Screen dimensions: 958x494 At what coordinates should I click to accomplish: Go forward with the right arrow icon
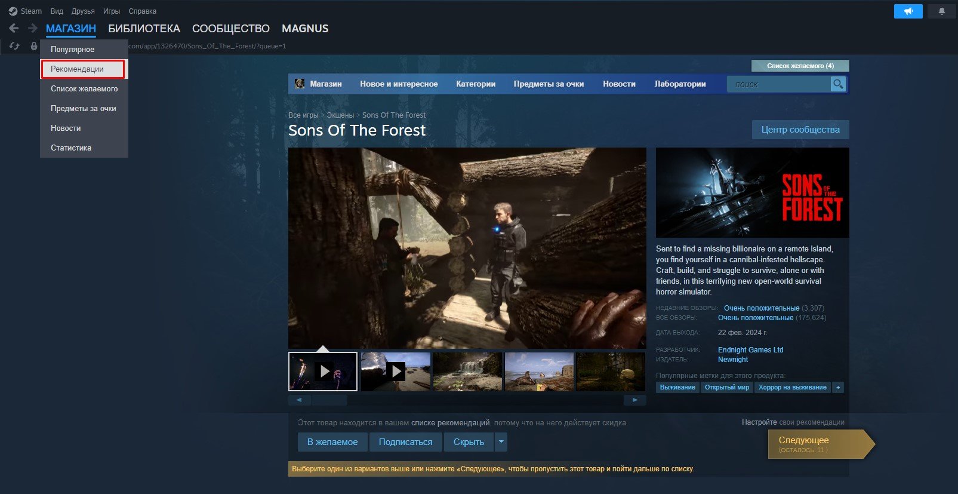(x=32, y=28)
